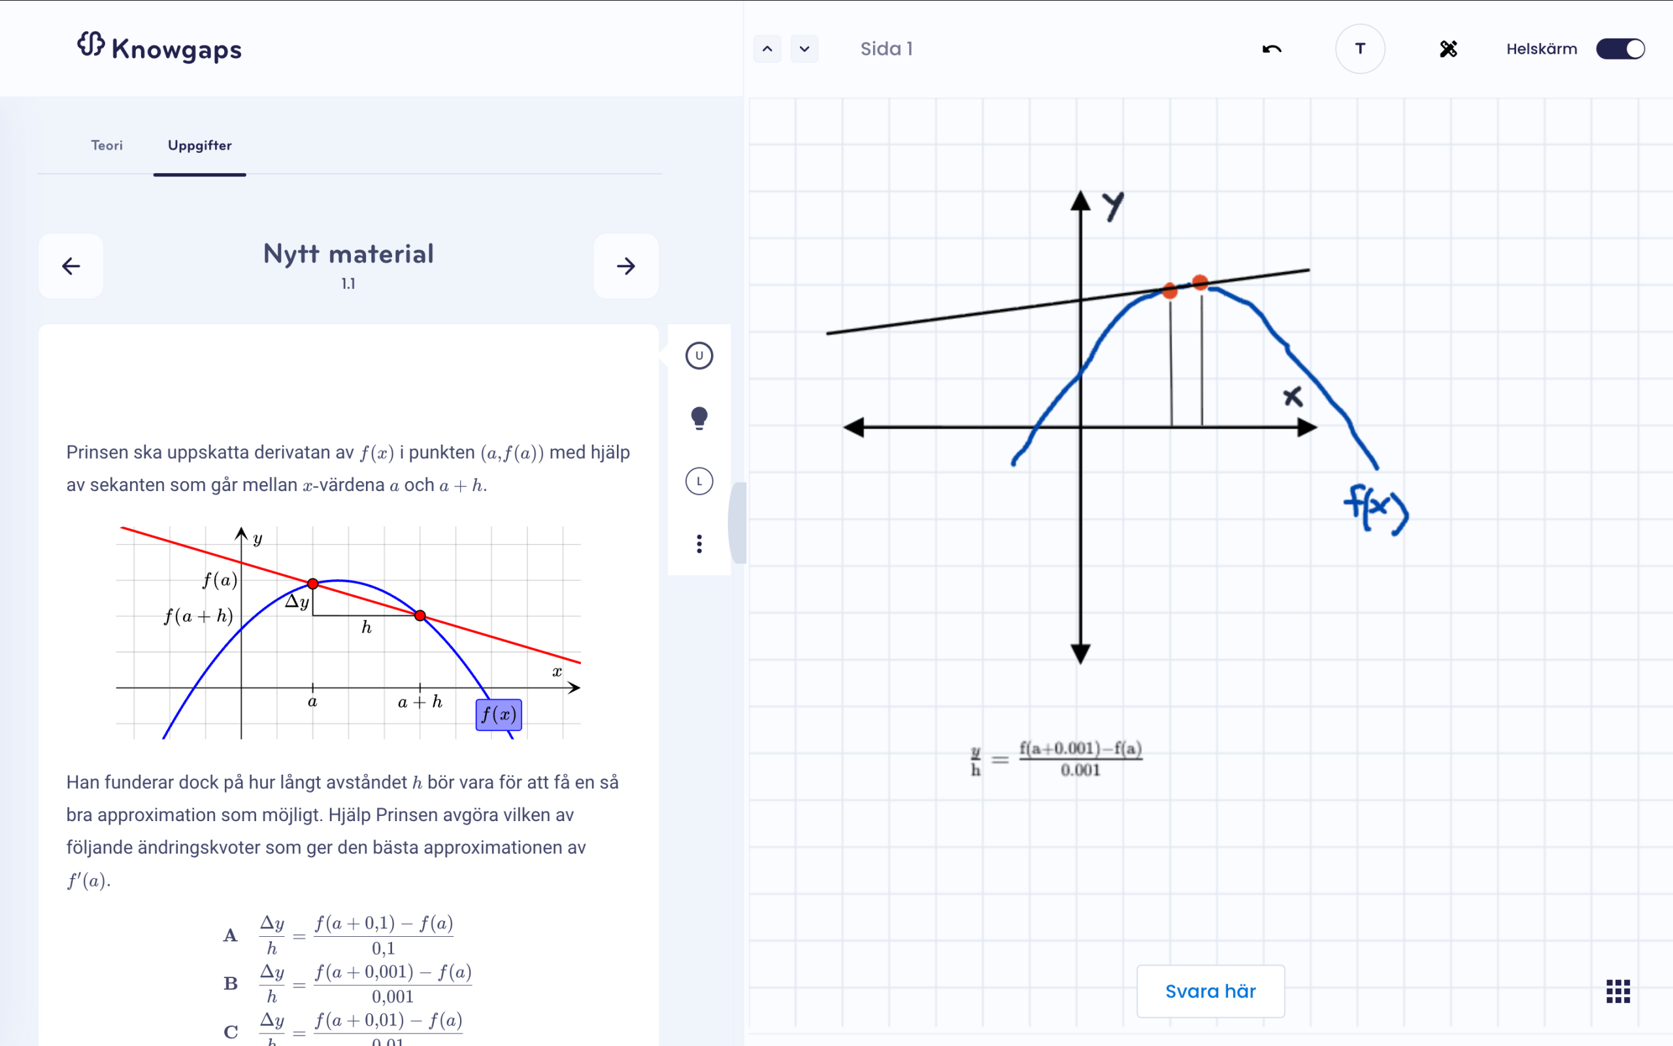Go to the next exercise arrow

[625, 266]
